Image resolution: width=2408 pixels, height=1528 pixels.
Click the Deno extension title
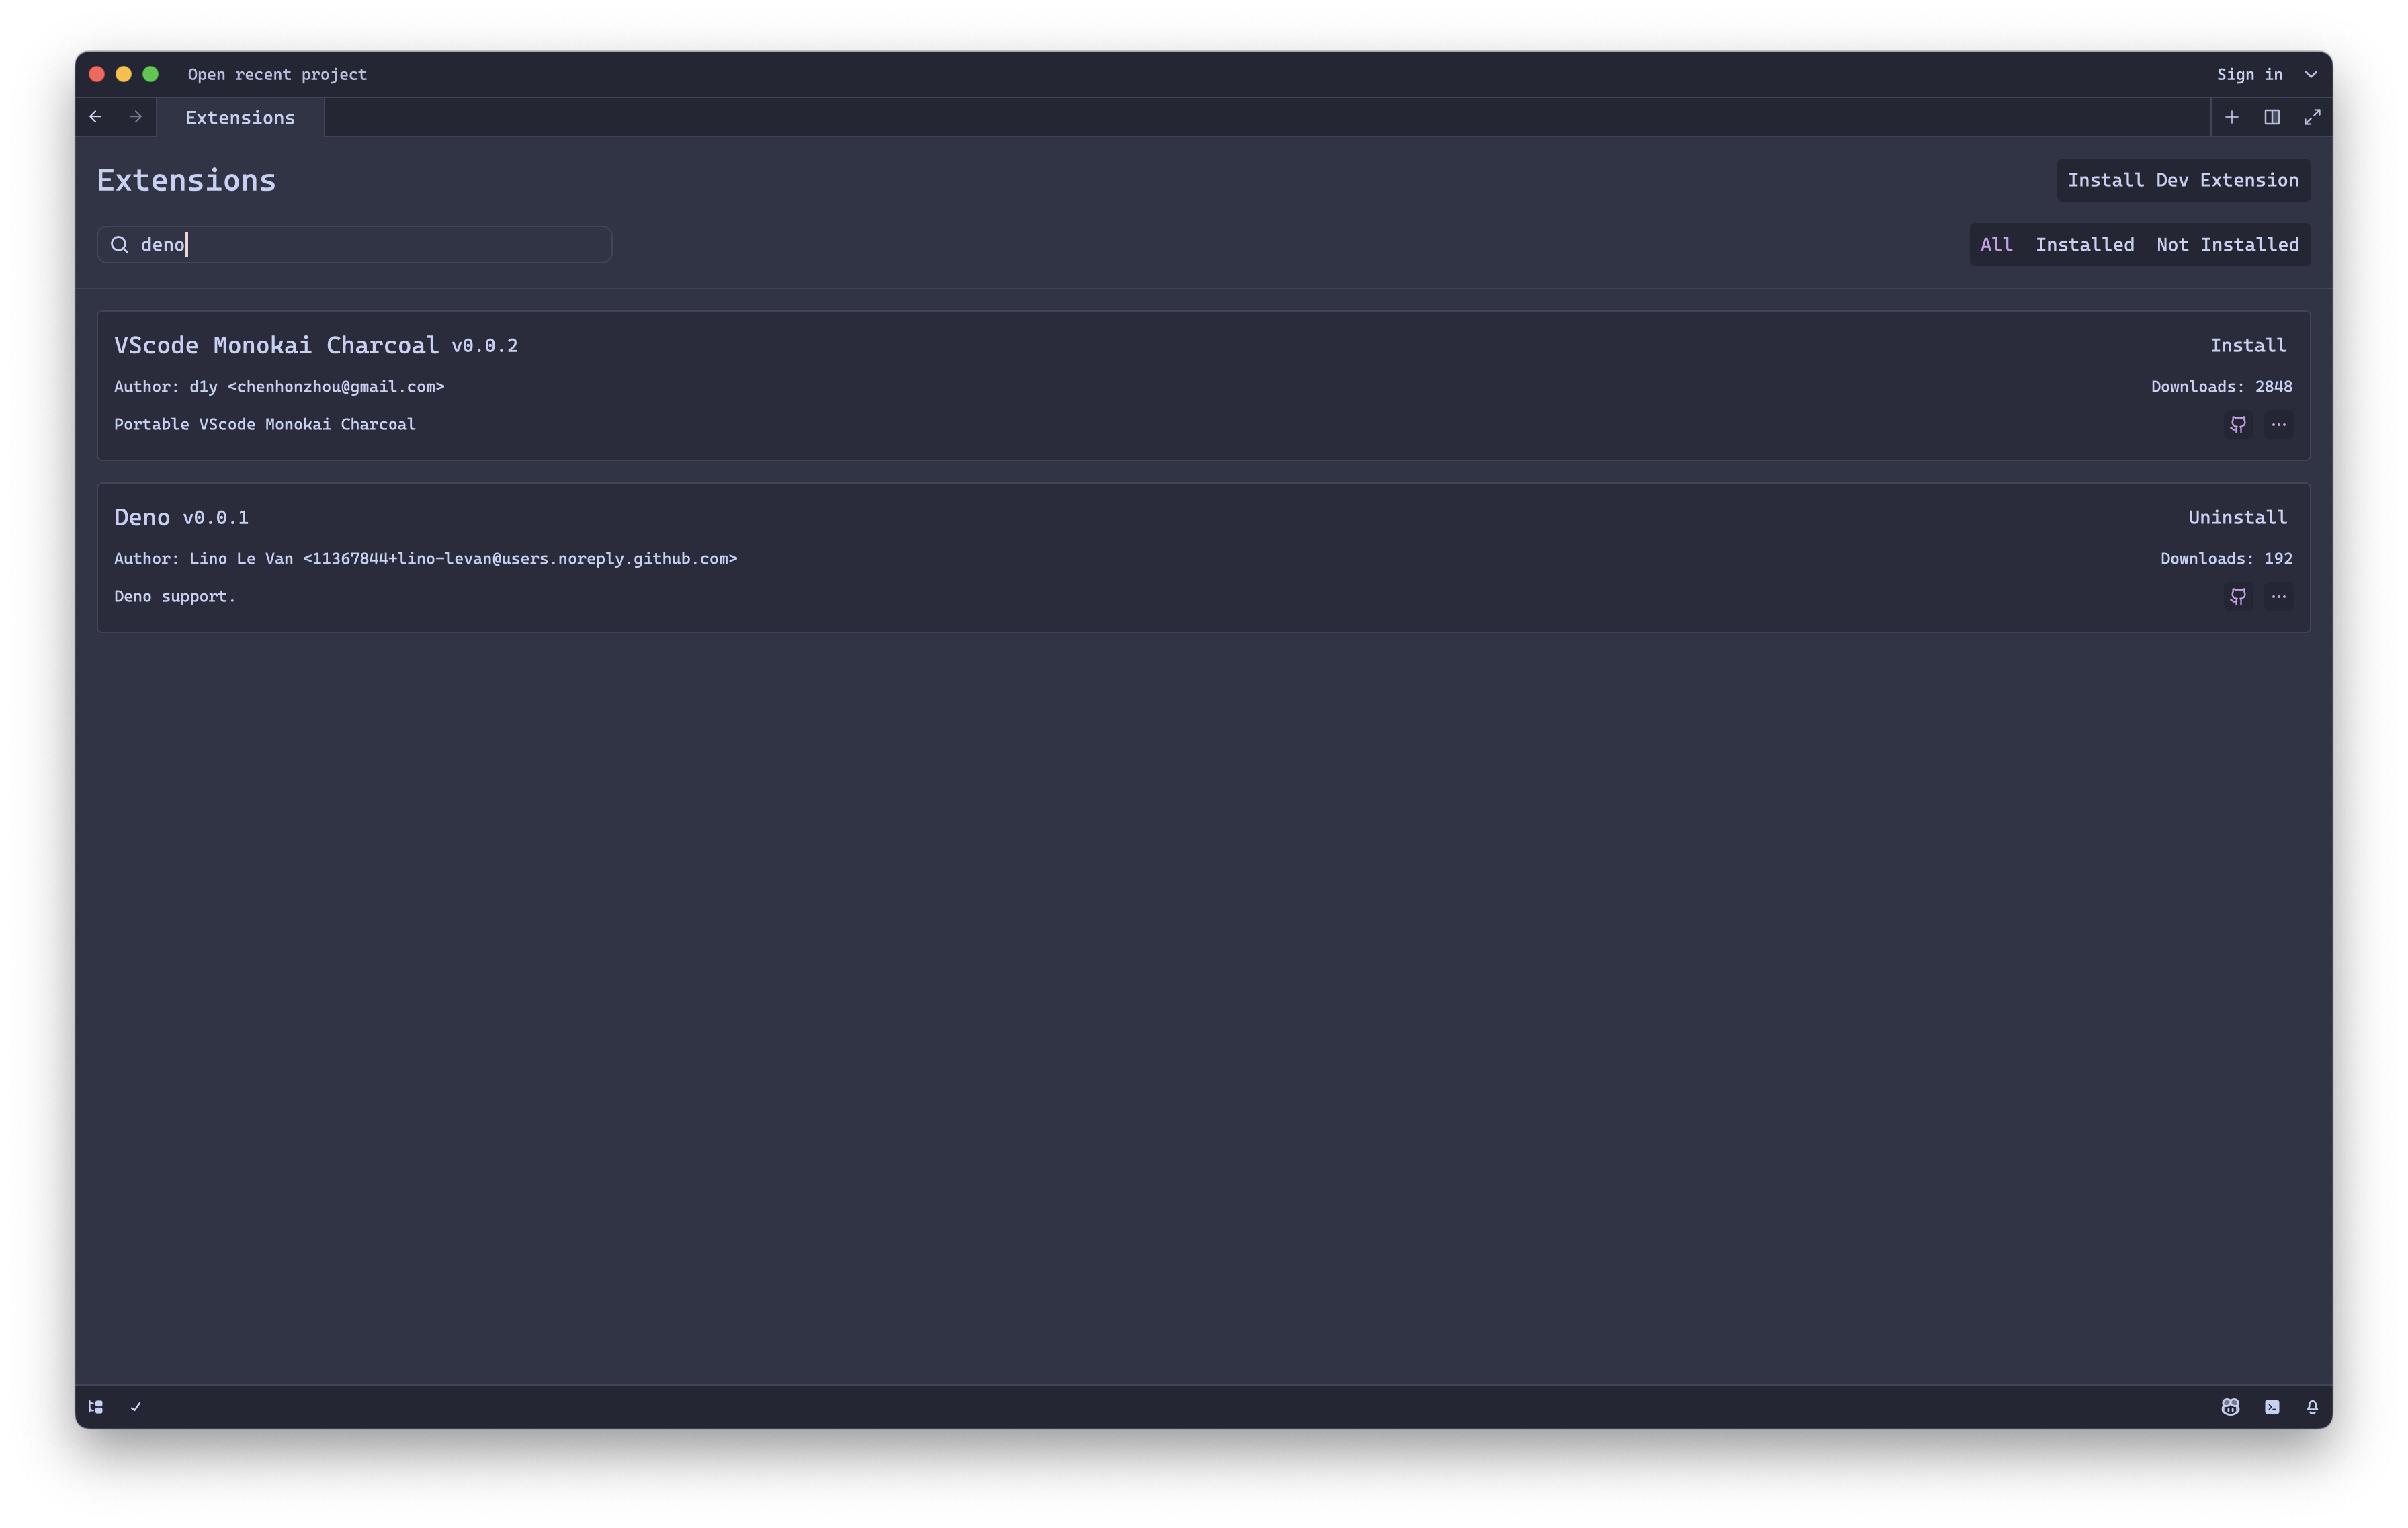pos(142,518)
